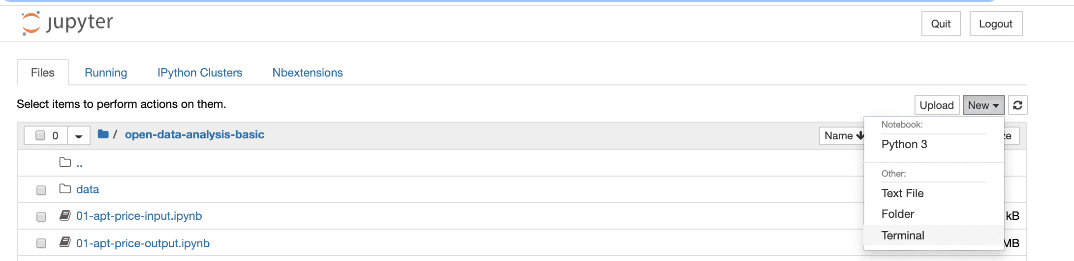Open the Nbextensions tab
Viewport: 1074px width, 261px height.
tap(308, 73)
